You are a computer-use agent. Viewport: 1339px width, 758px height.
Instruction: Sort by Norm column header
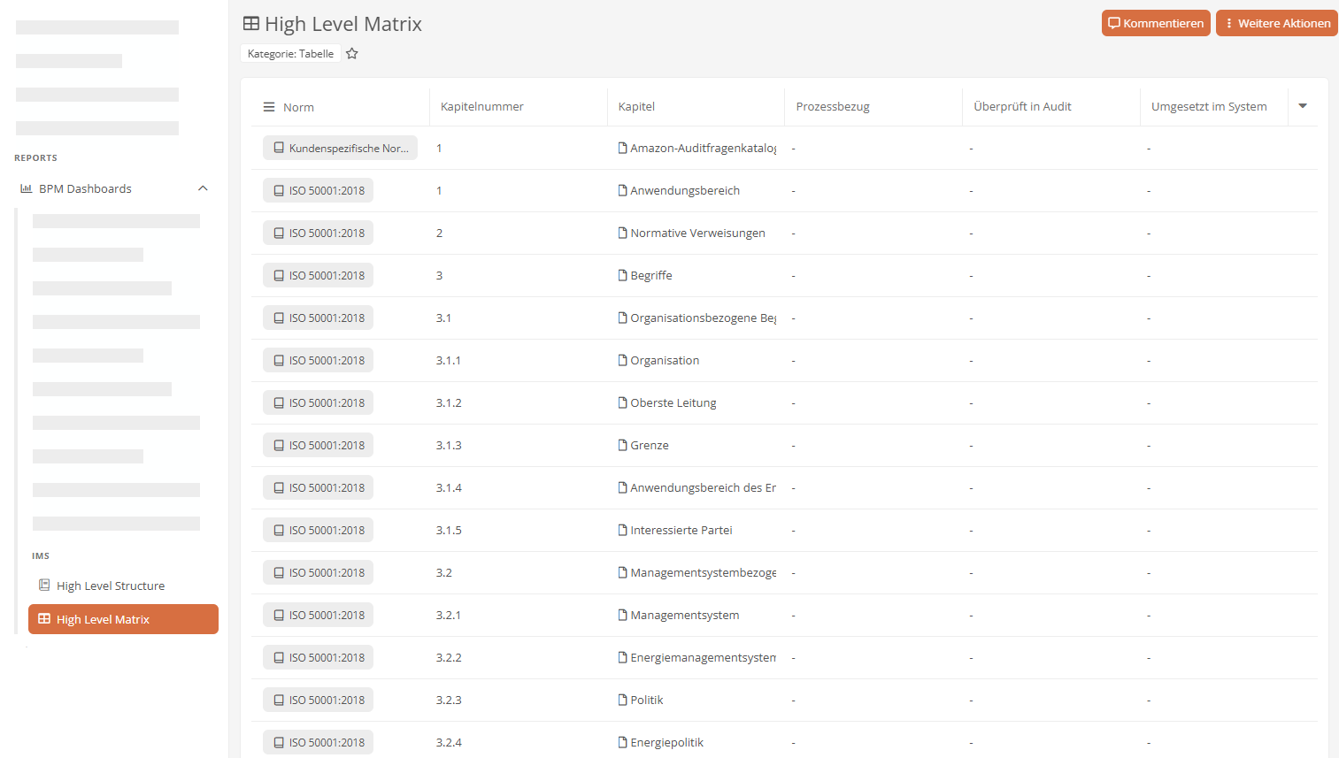(298, 107)
